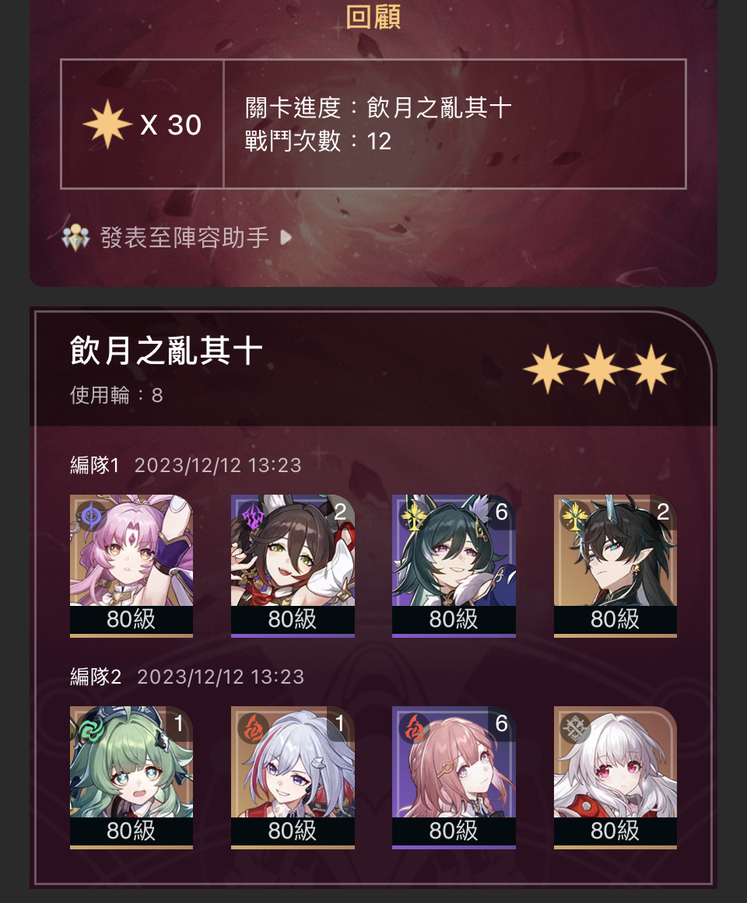Select silver-haired red-streak character in 編隊2
Viewport: 747px width, 903px height.
tap(293, 778)
